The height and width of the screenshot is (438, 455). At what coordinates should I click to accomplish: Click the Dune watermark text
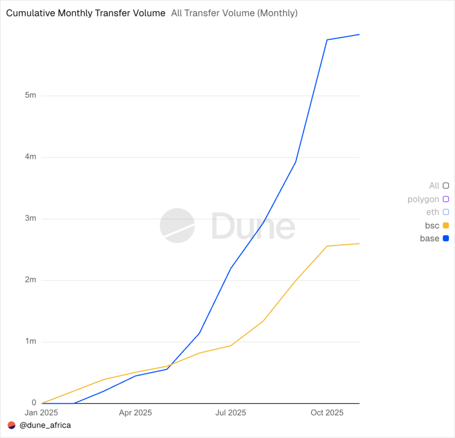(x=253, y=225)
